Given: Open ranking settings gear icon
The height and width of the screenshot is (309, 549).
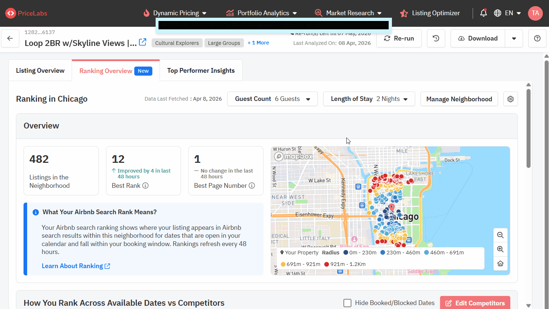Looking at the screenshot, I should pos(510,99).
